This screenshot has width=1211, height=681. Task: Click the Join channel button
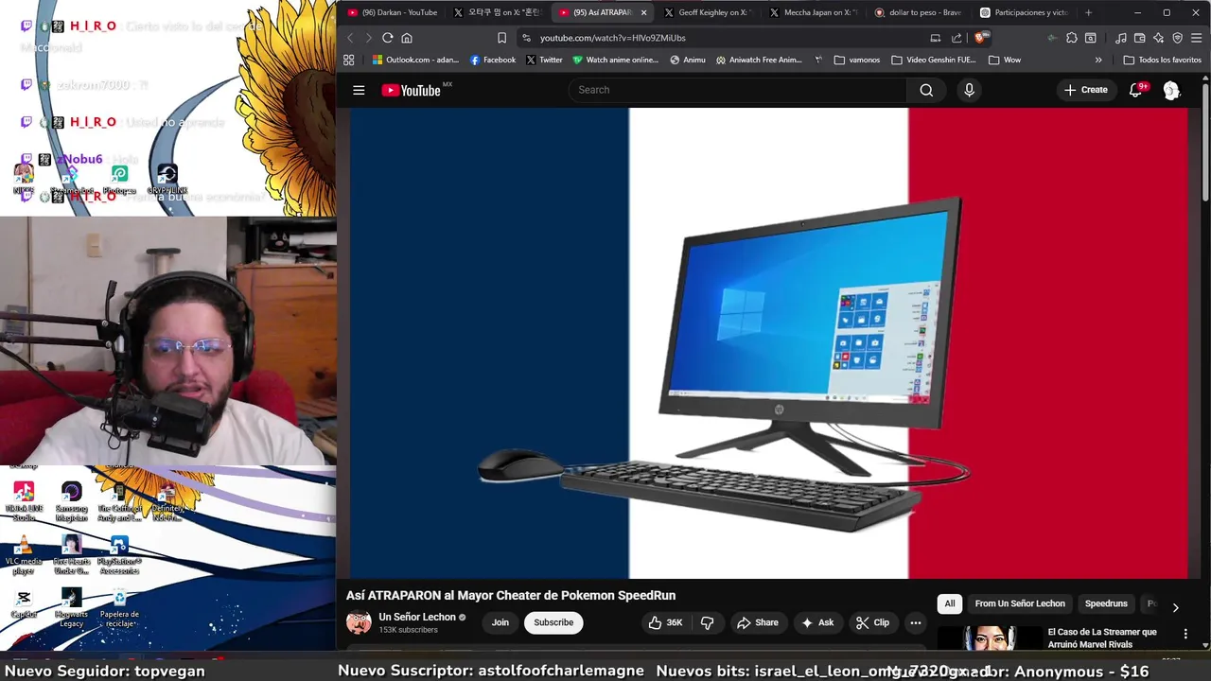[x=500, y=622]
